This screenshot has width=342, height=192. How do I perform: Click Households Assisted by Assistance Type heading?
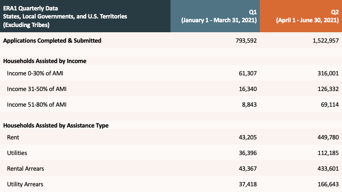click(x=56, y=126)
